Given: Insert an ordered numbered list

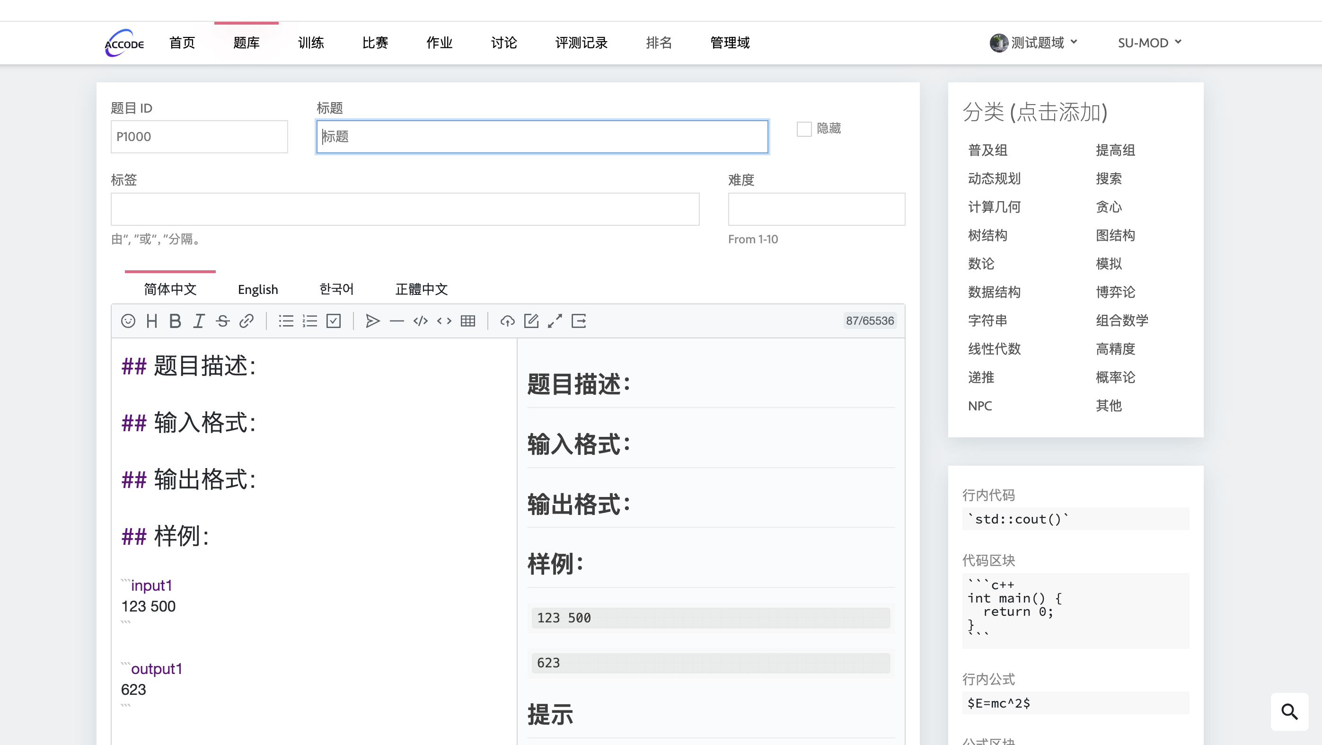Looking at the screenshot, I should coord(309,321).
